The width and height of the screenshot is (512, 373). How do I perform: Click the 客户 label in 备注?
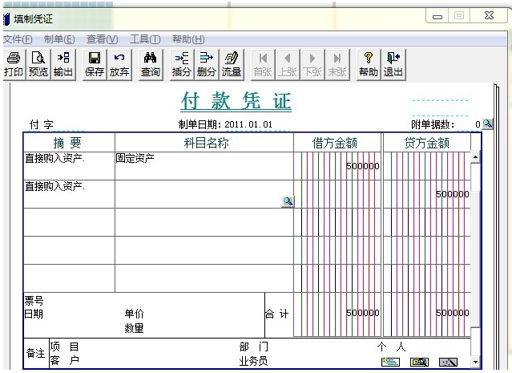click(64, 361)
